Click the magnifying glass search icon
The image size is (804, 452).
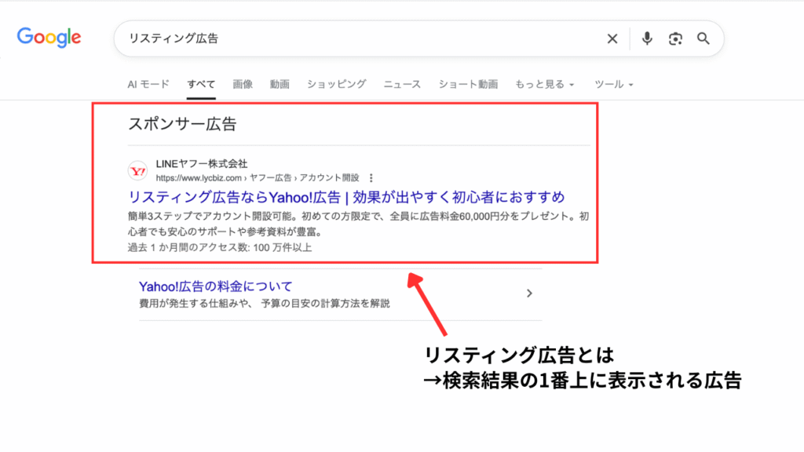[x=703, y=38]
